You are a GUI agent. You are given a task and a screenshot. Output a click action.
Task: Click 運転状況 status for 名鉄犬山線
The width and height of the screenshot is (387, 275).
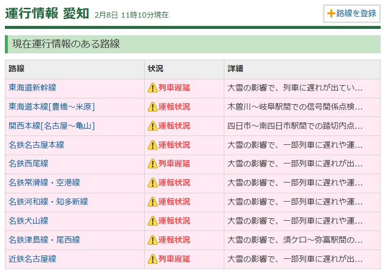(174, 221)
